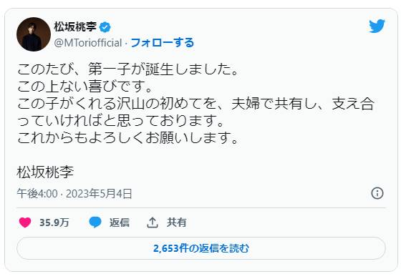The height and width of the screenshot is (279, 401).
Task: Open the 松坂桃李 profile avatar photo
Action: [34, 34]
